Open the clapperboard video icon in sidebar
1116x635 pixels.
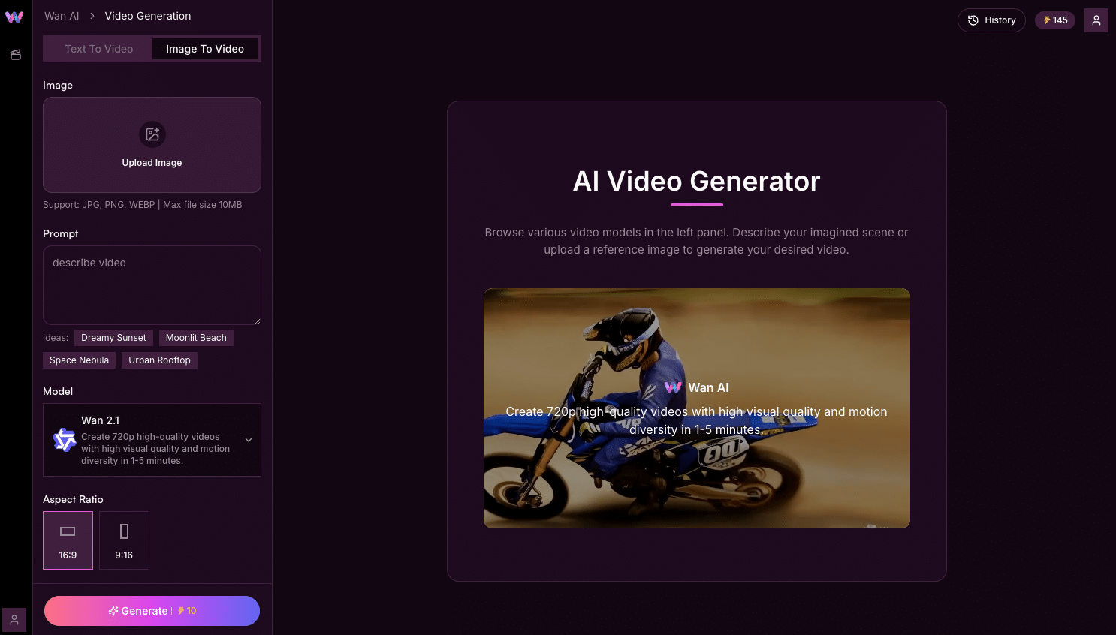point(15,55)
